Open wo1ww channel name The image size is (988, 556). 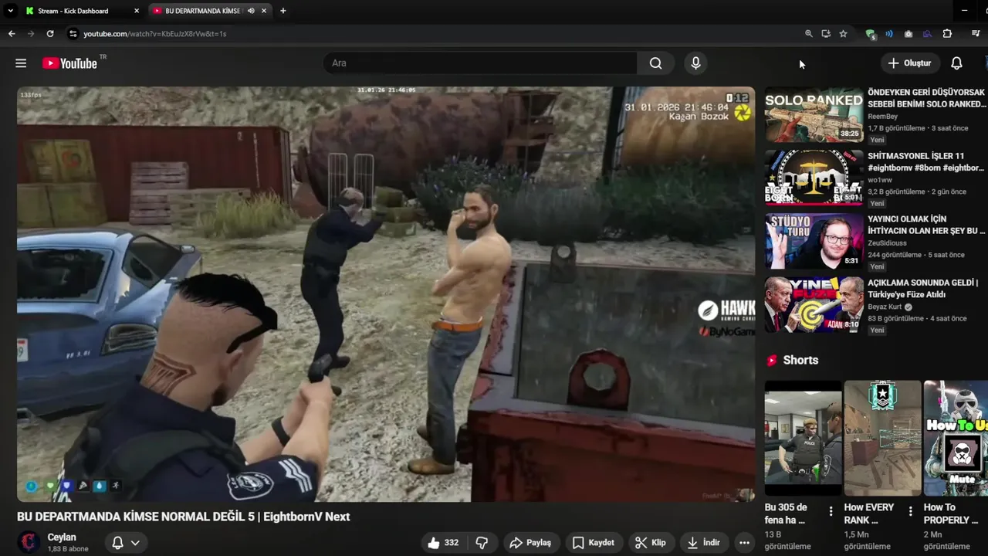click(880, 180)
